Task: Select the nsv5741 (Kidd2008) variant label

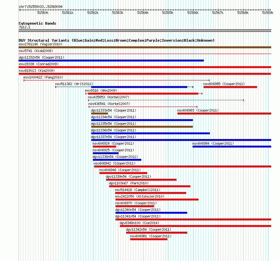Action: (36, 51)
